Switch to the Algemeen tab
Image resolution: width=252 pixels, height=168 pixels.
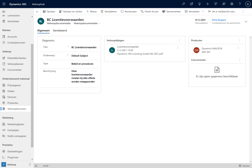pos(44,30)
